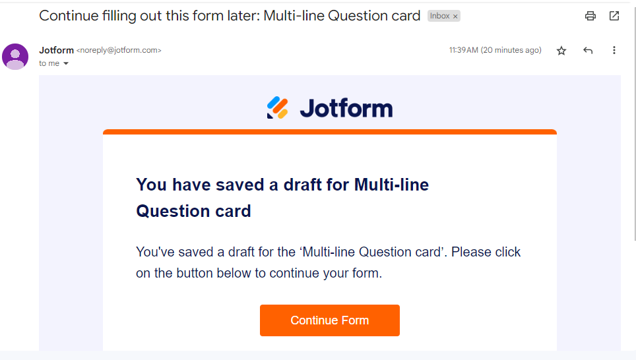Click the Jotform wordmark in email header
The width and height of the screenshot is (636, 360).
click(346, 108)
